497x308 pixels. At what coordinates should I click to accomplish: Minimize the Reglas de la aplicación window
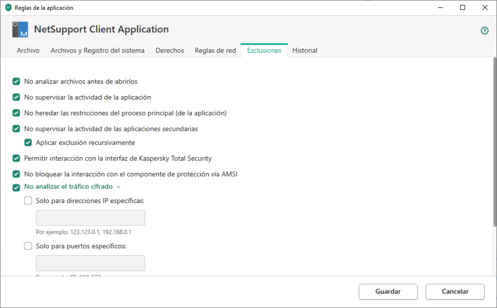tap(440, 7)
